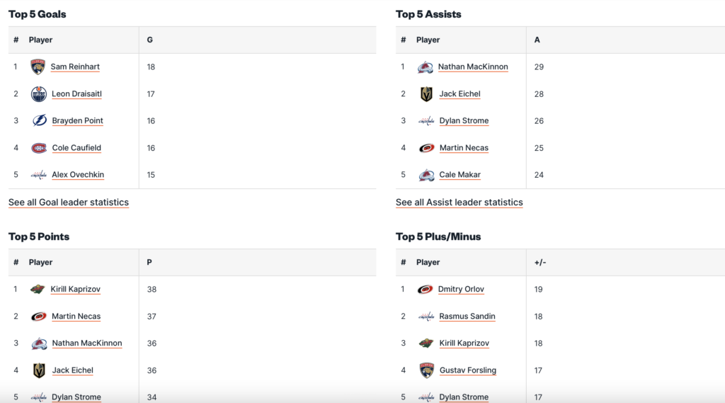
Task: Open Martin Necas in Points table
Action: (76, 317)
